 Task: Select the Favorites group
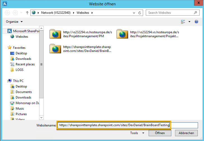[19, 48]
